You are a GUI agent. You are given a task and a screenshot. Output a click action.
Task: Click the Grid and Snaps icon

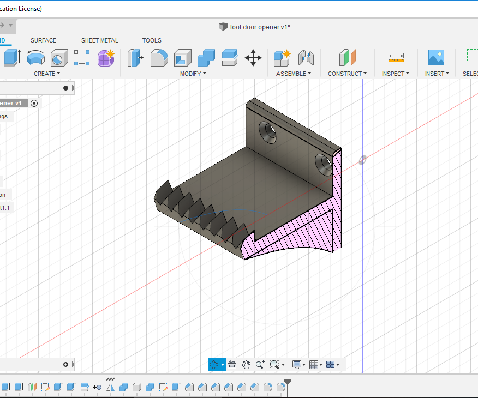coord(314,365)
